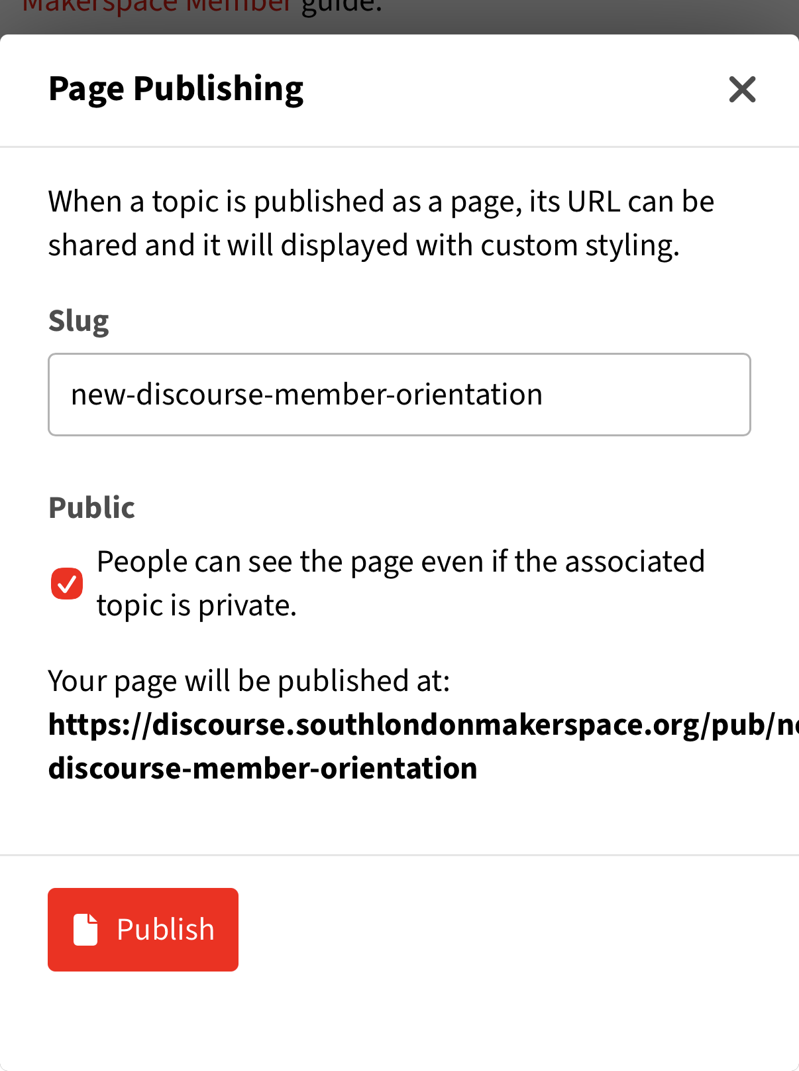The image size is (799, 1071).
Task: Click the word "guide." behind the dialog
Action: [x=341, y=8]
